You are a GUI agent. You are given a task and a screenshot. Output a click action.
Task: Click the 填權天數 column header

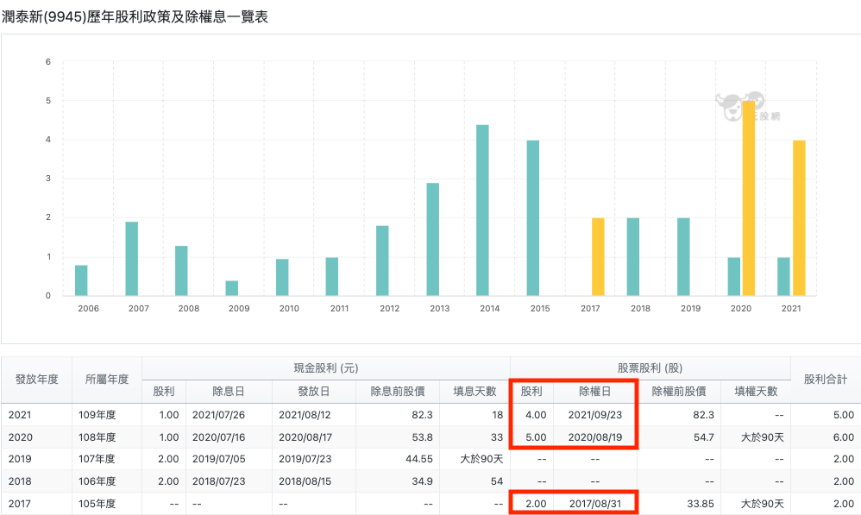click(756, 392)
